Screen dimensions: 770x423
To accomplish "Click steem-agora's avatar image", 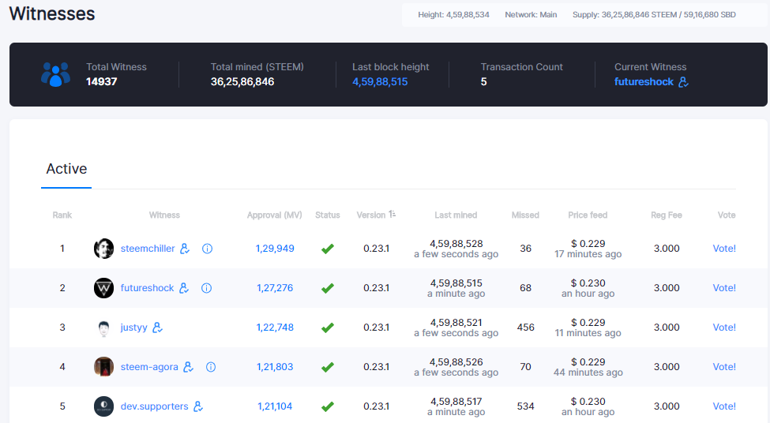I will [x=103, y=366].
